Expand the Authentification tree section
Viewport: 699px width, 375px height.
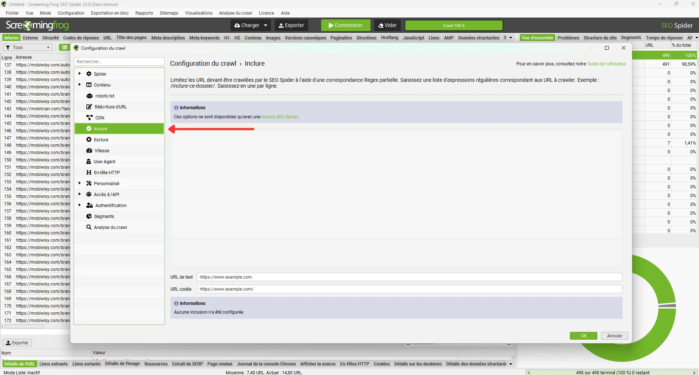[x=80, y=205]
